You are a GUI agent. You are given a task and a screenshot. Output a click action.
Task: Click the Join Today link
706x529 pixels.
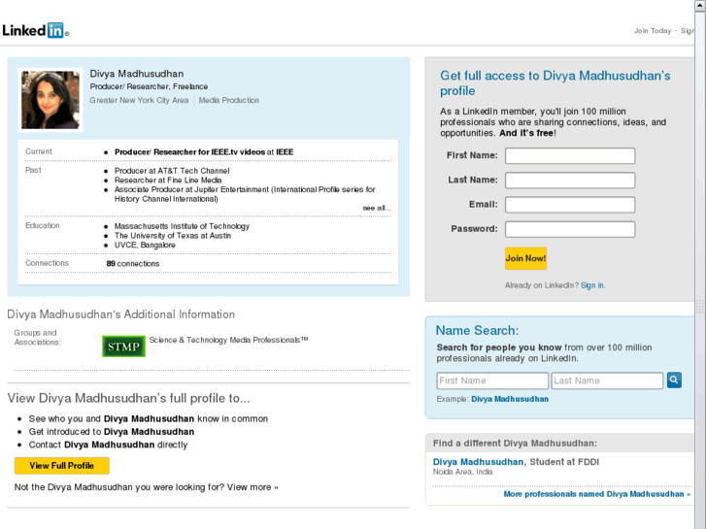[653, 31]
